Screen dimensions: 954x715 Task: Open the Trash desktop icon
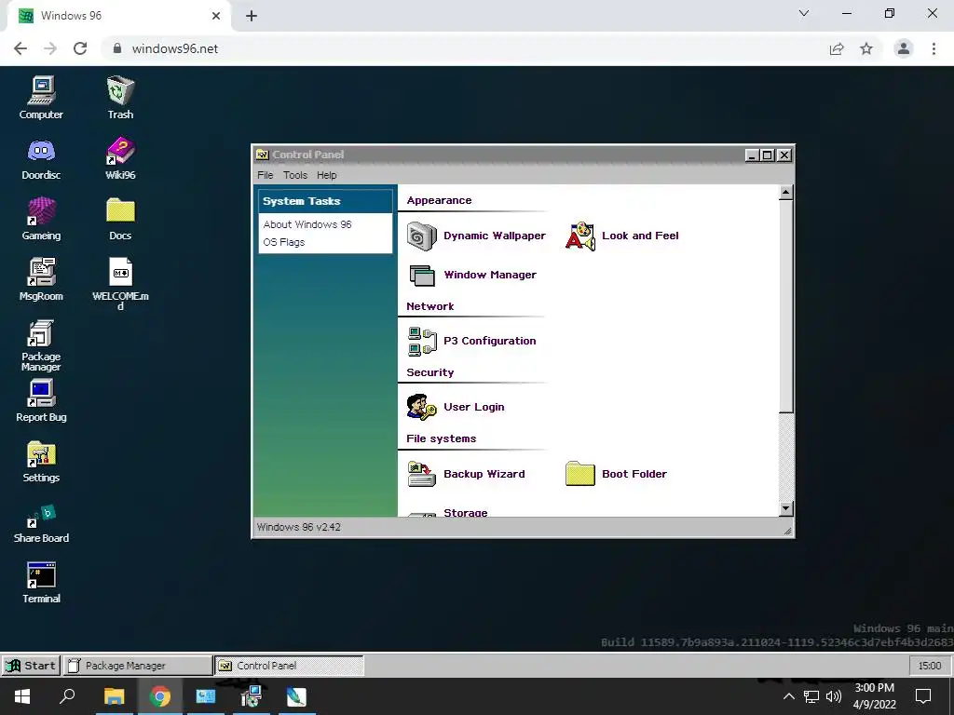tap(120, 97)
